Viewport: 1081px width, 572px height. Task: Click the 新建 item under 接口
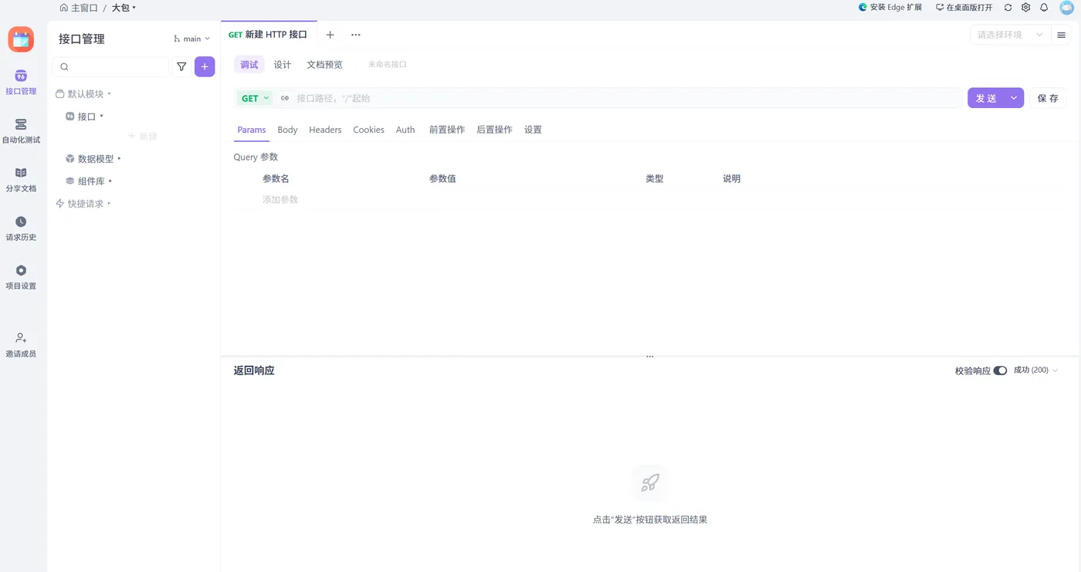coord(142,137)
